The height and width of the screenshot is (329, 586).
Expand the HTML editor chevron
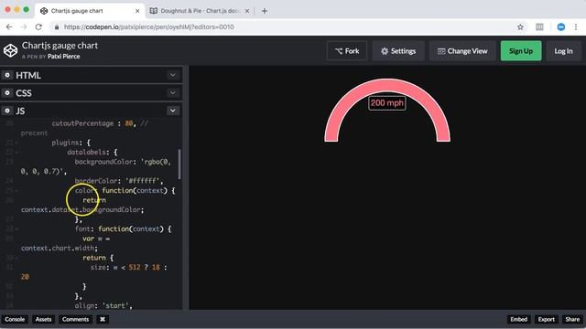click(173, 75)
